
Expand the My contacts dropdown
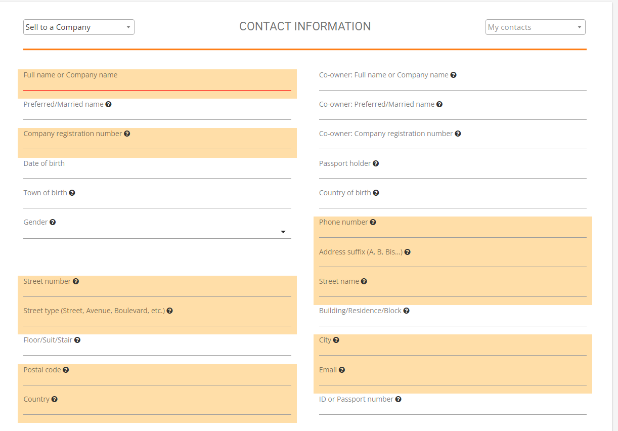pyautogui.click(x=535, y=27)
